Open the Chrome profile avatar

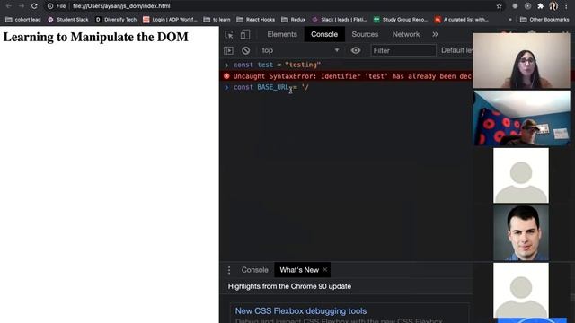(x=553, y=6)
